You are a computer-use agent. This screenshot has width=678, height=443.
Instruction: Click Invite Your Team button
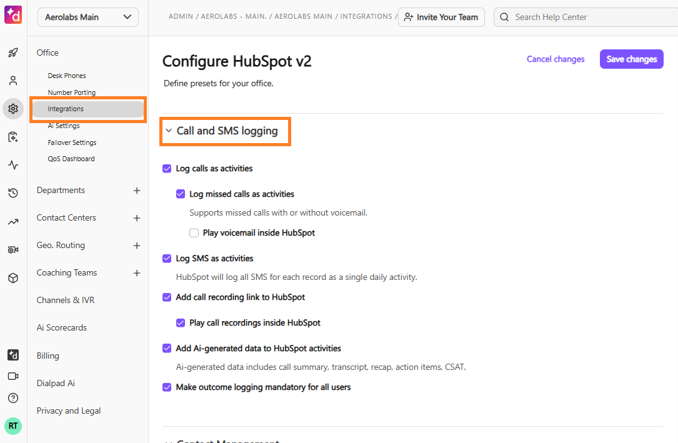coord(441,17)
